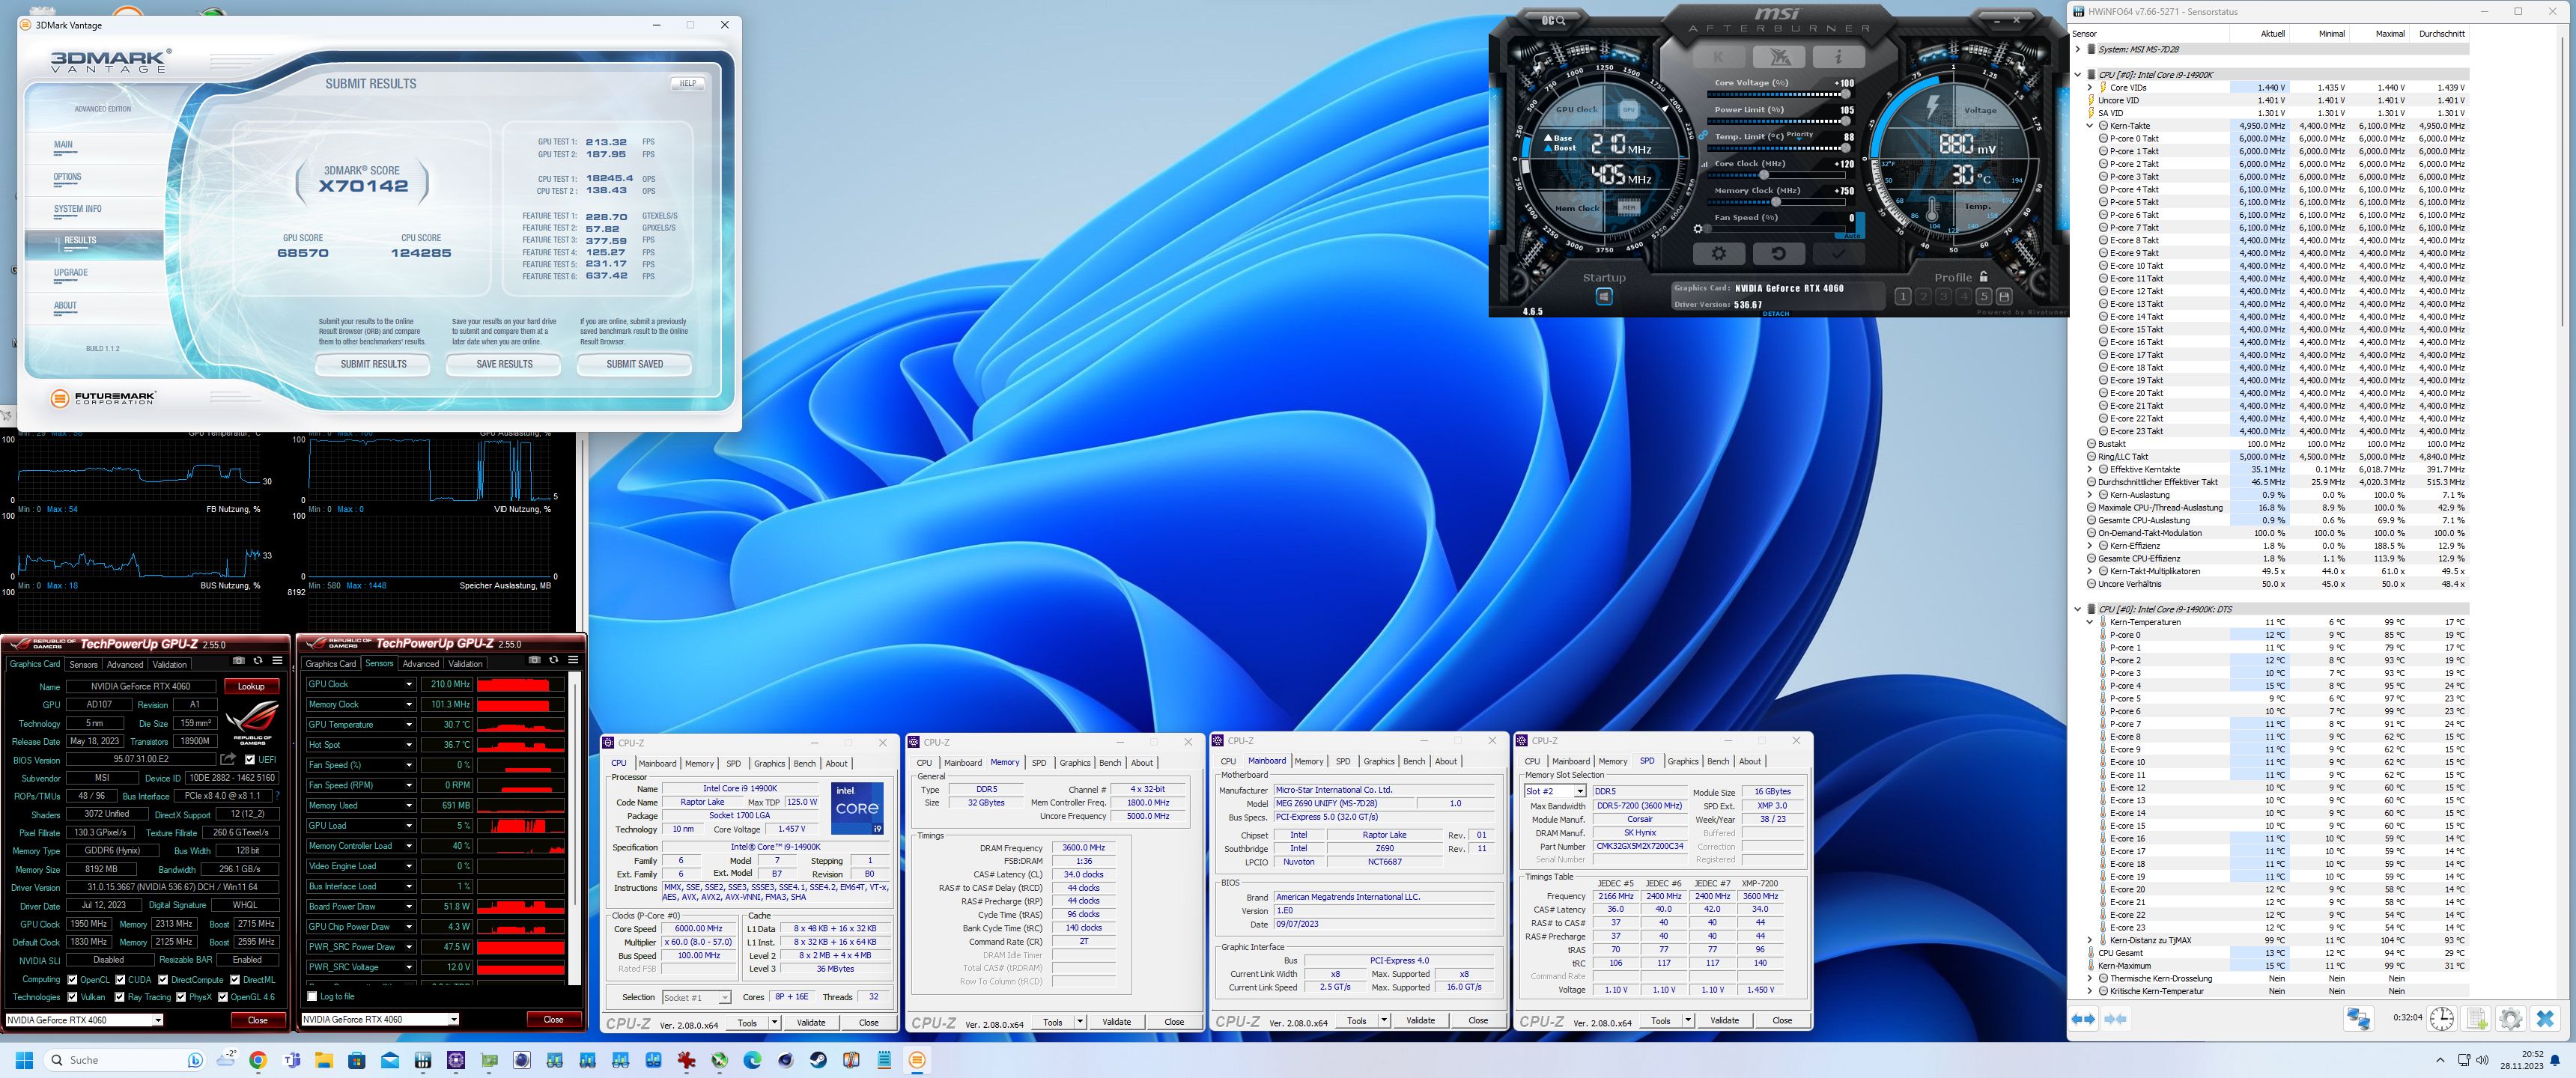Open System Info in 3DMark Vantage sidebar
This screenshot has height=1078, width=2576.
click(x=78, y=209)
